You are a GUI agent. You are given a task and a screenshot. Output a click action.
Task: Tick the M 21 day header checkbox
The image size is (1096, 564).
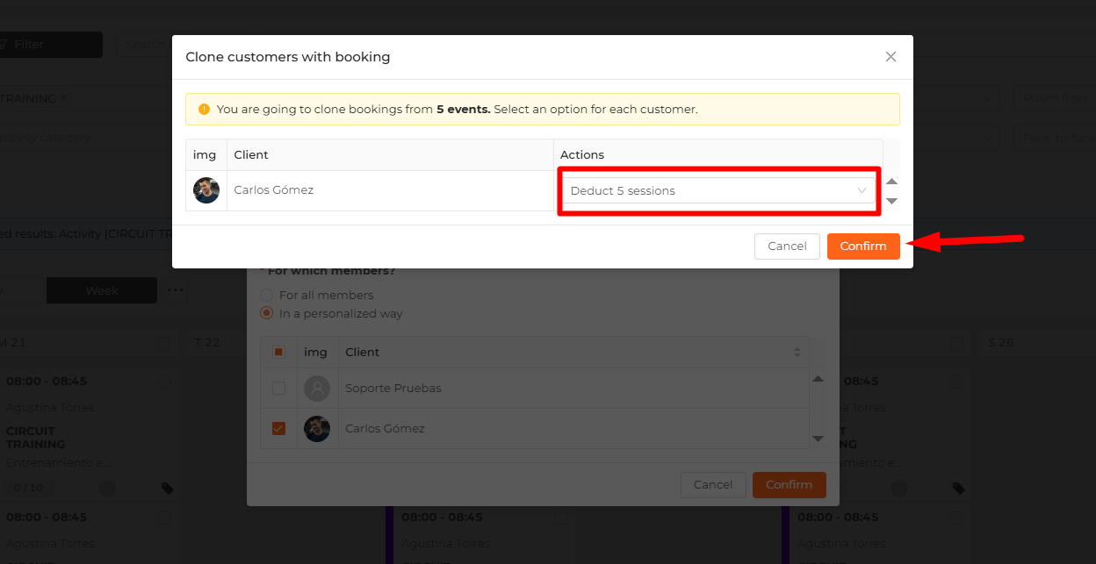(x=165, y=343)
